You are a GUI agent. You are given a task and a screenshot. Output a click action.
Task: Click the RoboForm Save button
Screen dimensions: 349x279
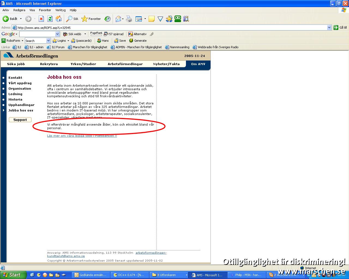click(120, 41)
